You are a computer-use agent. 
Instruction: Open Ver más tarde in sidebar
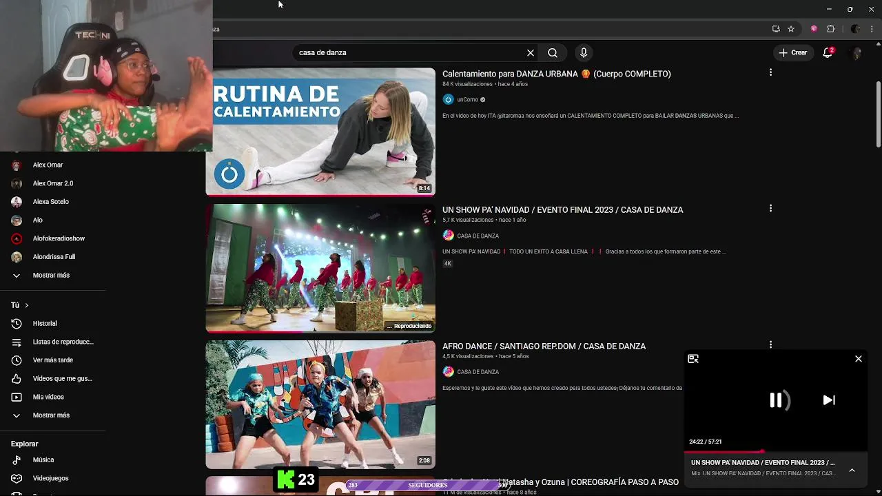53,360
